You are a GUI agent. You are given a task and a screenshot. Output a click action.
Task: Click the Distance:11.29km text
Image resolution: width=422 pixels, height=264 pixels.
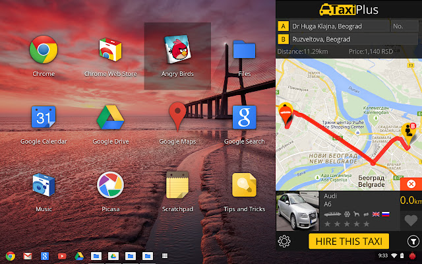[x=303, y=51]
